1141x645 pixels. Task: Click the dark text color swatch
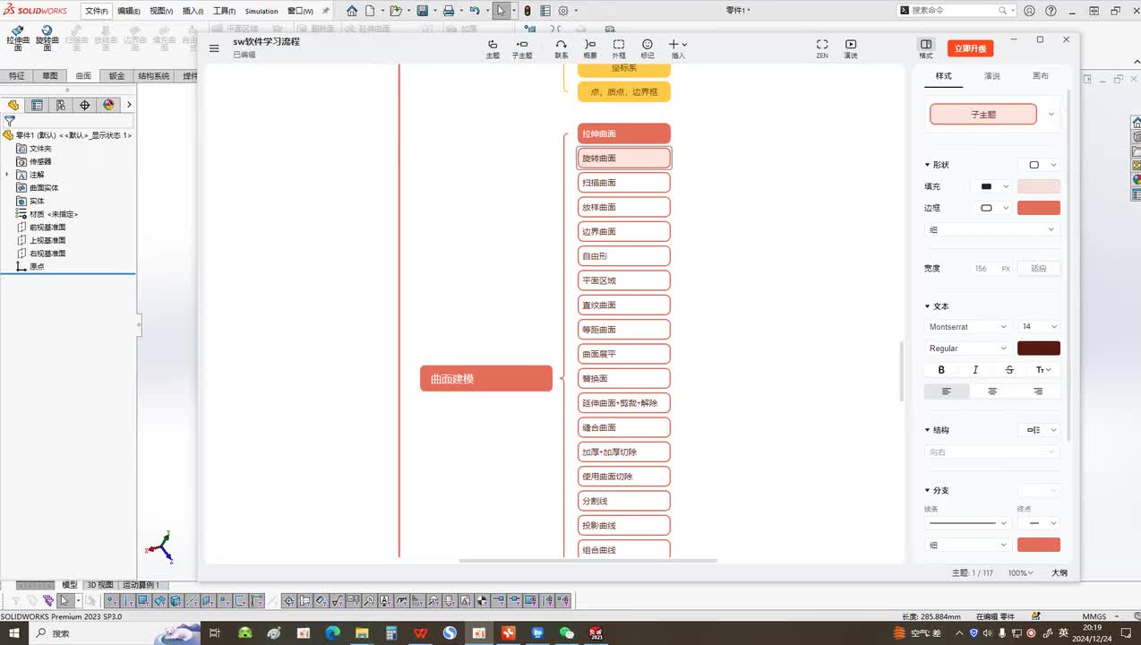[x=1039, y=348]
